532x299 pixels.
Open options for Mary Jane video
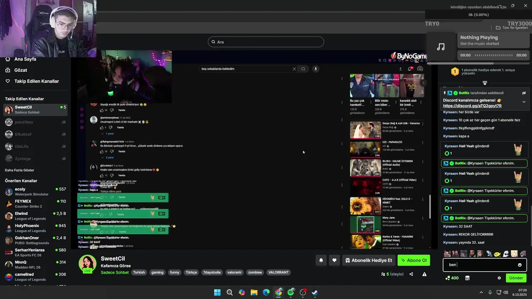pos(423,218)
